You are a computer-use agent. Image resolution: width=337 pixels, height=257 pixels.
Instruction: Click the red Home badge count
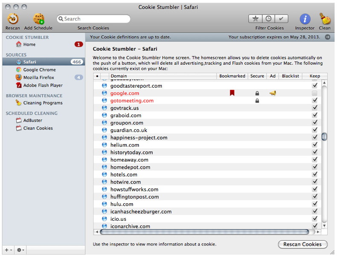tap(78, 44)
